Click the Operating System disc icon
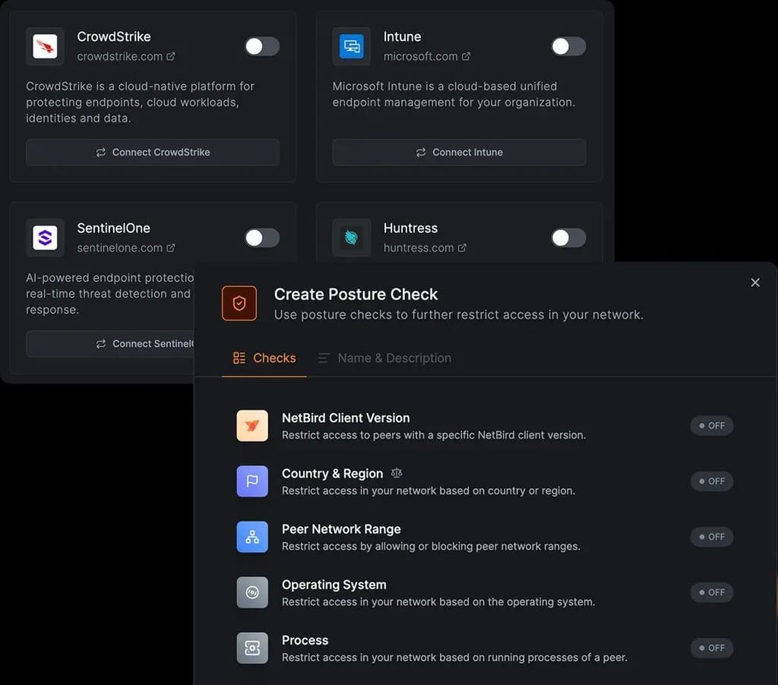Screen dimensions: 778x685 coord(252,592)
